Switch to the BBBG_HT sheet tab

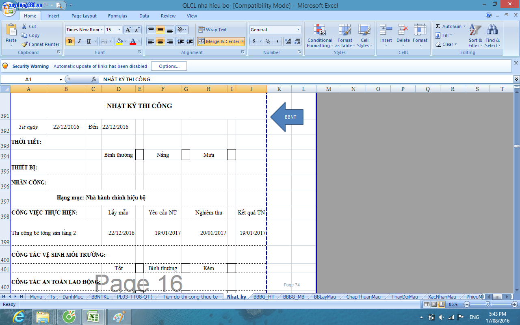264,297
